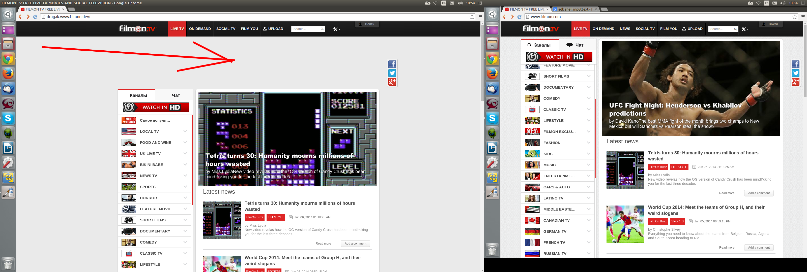Image resolution: width=807 pixels, height=272 pixels.
Task: Open the NEWS menu in right navigation bar
Action: [x=625, y=29]
